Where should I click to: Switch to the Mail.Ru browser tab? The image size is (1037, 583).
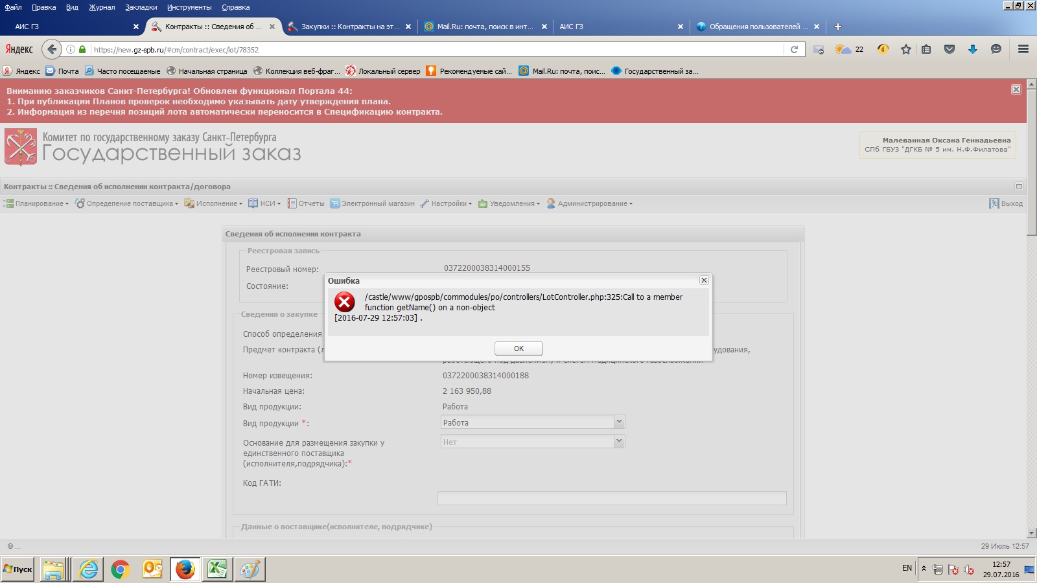coord(486,27)
